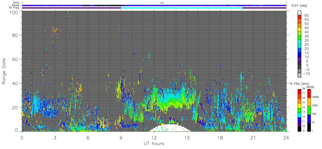Click the ELEV (deg) legend title

pyautogui.click(x=299, y=5)
